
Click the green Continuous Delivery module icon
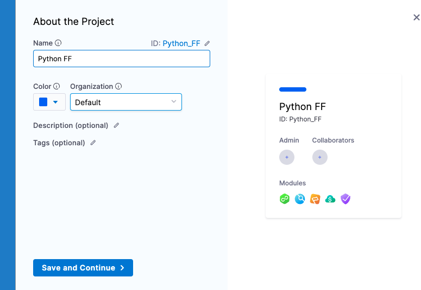285,199
